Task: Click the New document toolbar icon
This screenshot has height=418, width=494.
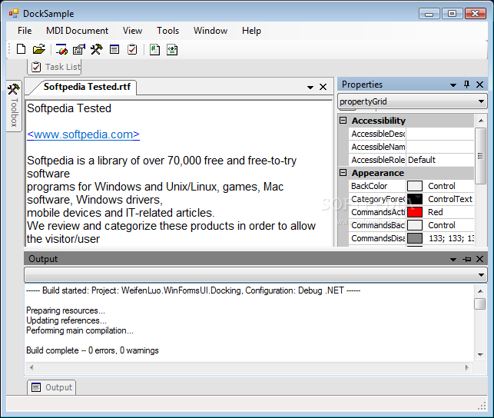Action: 21,49
